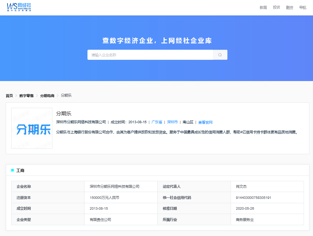Open the 融资 navigation menu
Image resolution: width=313 pixels, height=236 pixels.
point(290,8)
